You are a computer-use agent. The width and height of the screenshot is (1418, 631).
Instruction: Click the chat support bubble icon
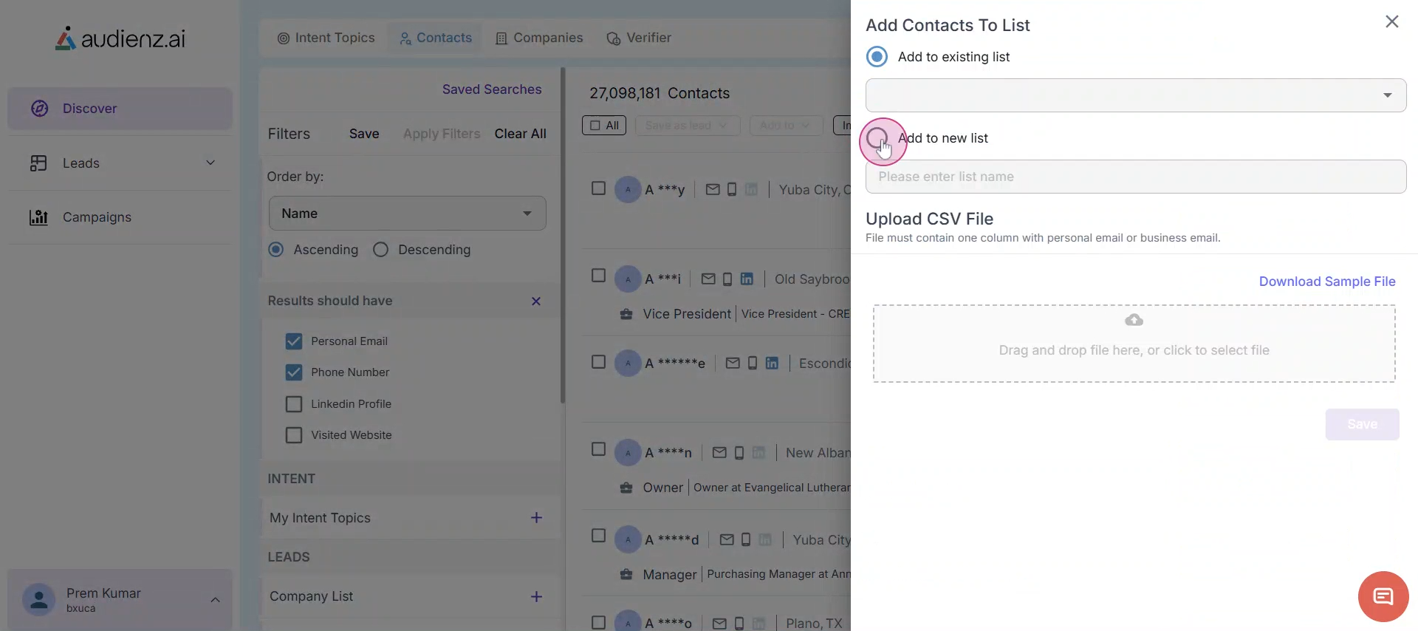(x=1383, y=596)
